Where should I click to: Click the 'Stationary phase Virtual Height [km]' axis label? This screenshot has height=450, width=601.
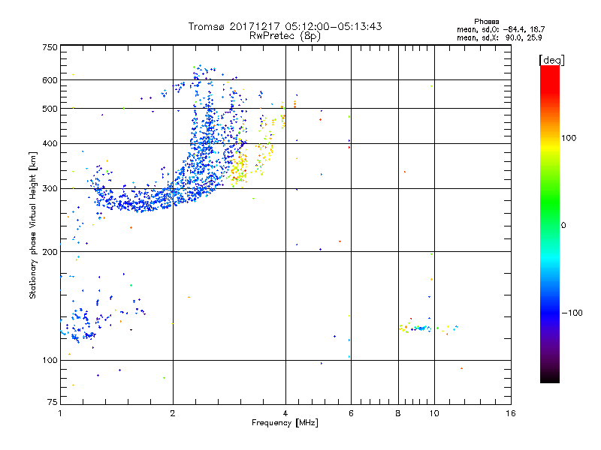(x=33, y=225)
